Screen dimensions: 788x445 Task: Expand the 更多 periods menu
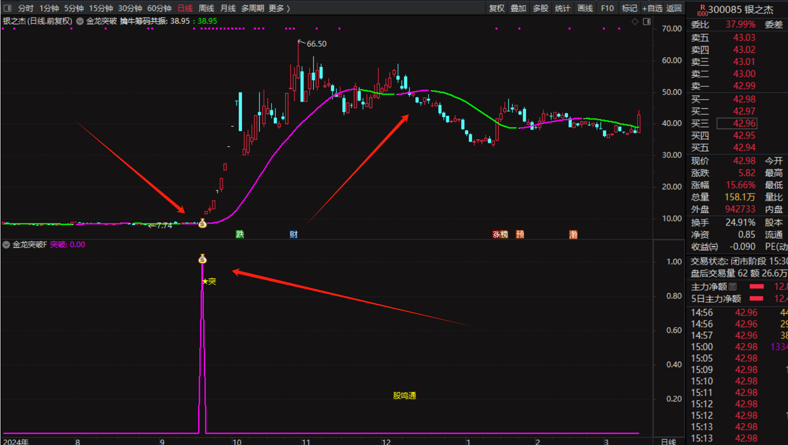pos(279,8)
